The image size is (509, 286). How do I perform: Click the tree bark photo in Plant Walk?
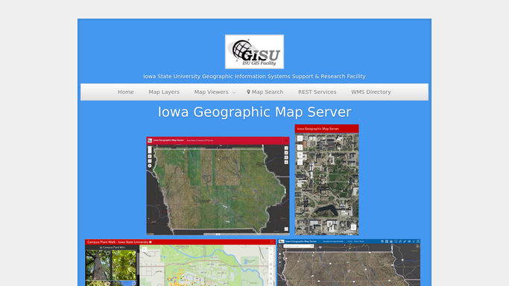tap(98, 265)
